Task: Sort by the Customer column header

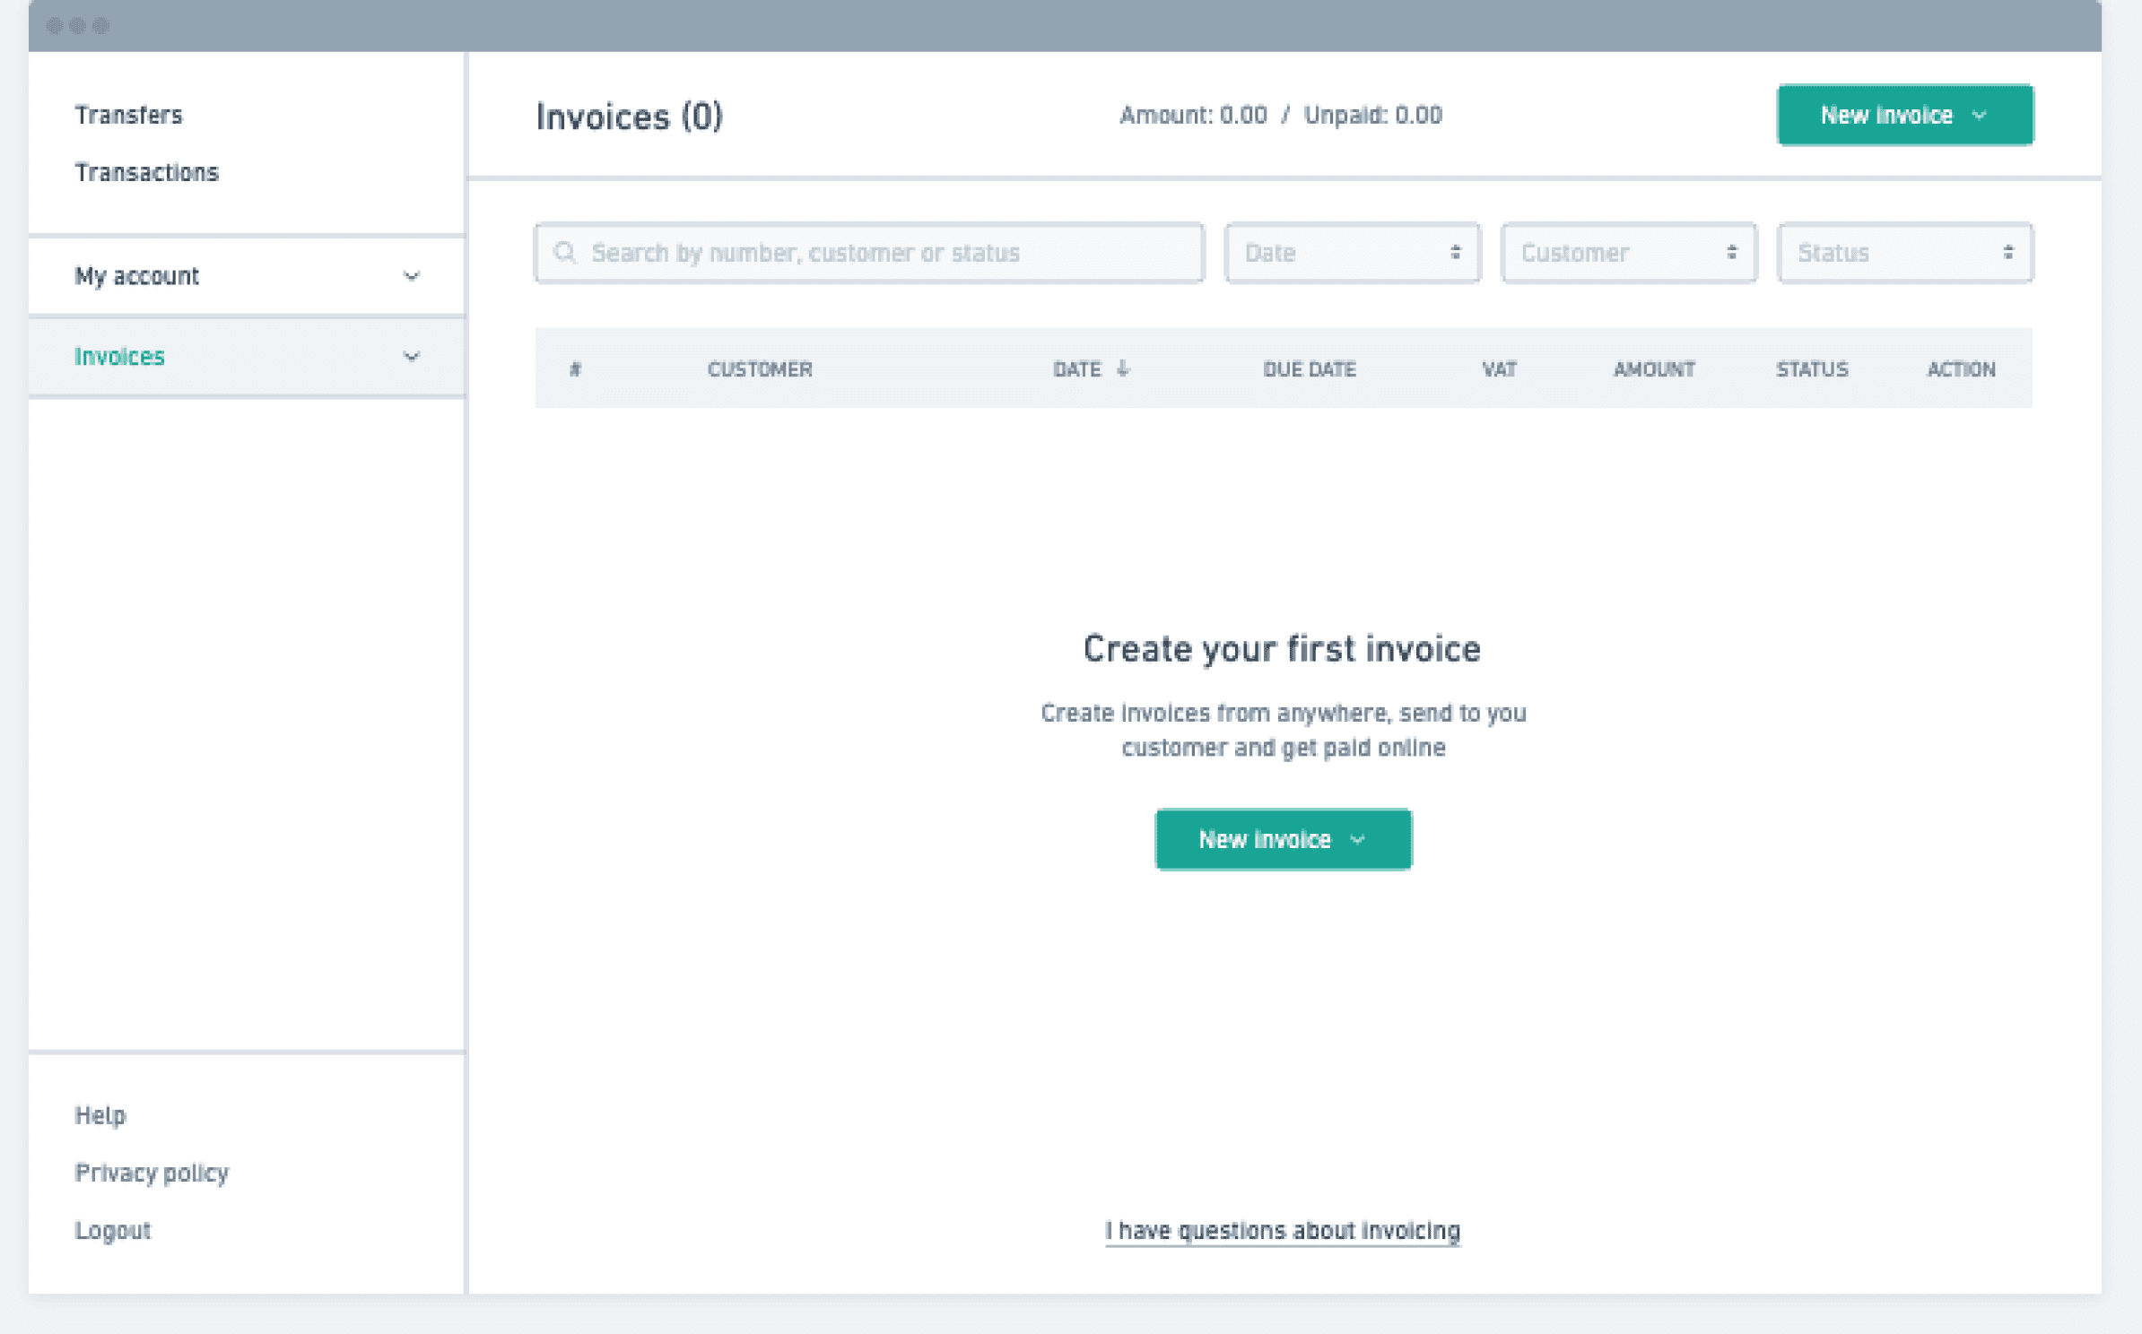Action: pos(759,368)
